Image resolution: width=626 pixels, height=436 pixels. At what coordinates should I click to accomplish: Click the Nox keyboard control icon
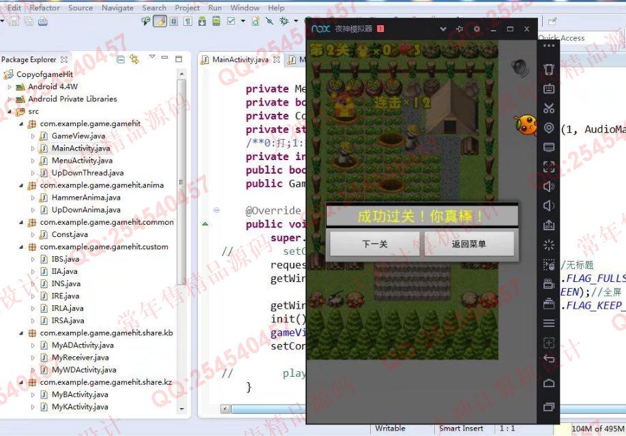(549, 88)
